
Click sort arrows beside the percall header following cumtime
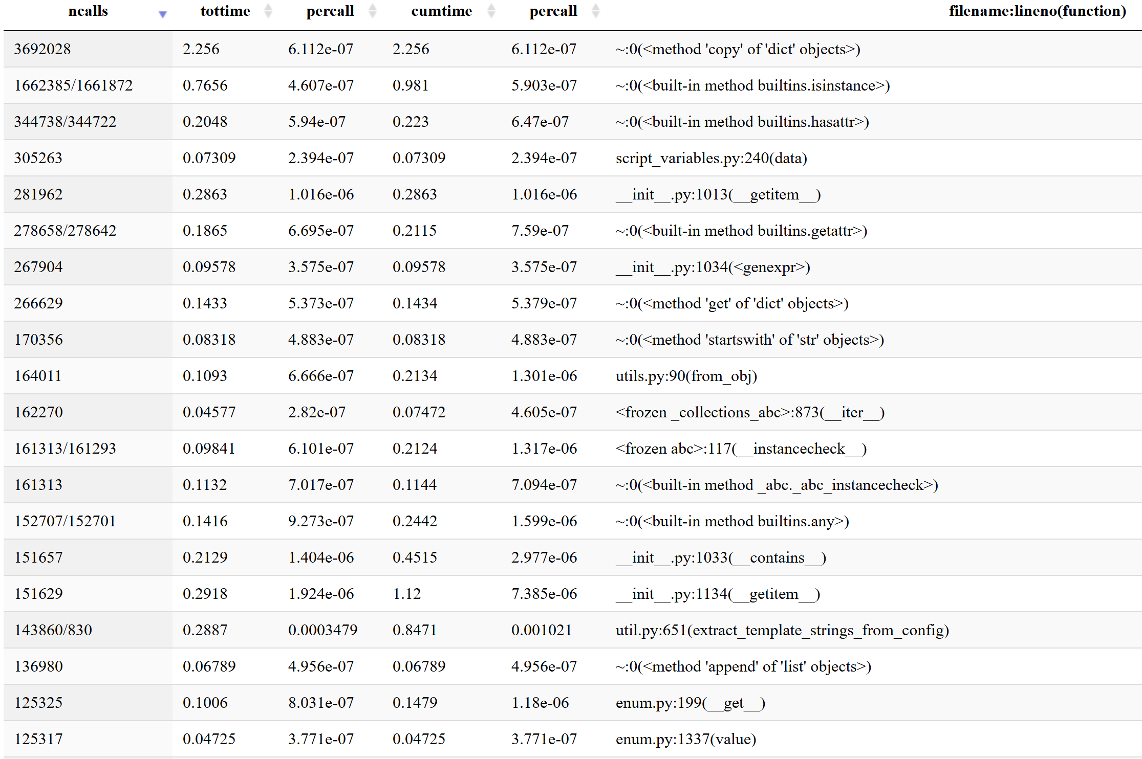click(595, 11)
